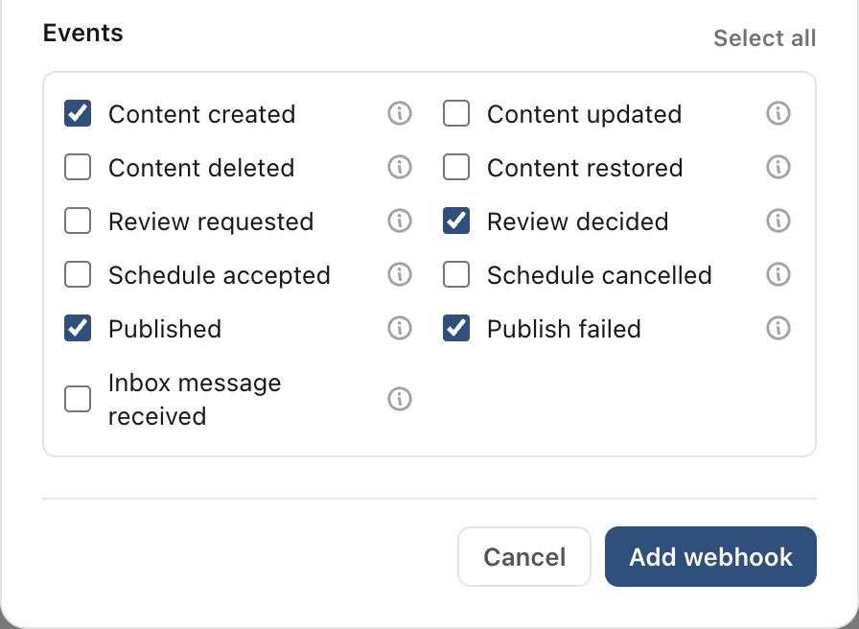Show info for Inbox message received event

click(400, 399)
